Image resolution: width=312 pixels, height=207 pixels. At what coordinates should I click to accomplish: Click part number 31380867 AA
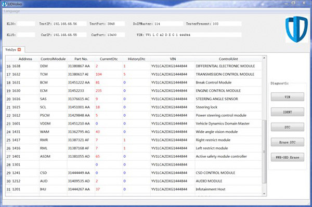click(x=79, y=66)
